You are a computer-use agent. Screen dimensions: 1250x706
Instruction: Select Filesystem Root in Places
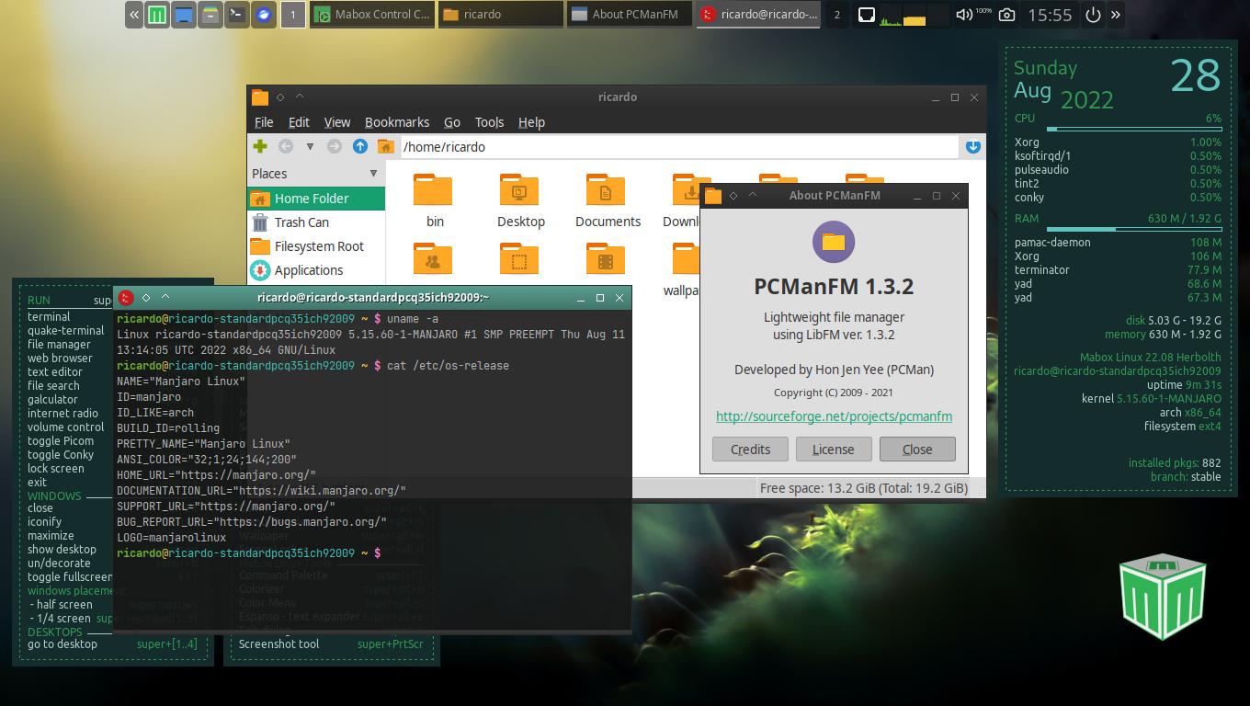pyautogui.click(x=316, y=245)
